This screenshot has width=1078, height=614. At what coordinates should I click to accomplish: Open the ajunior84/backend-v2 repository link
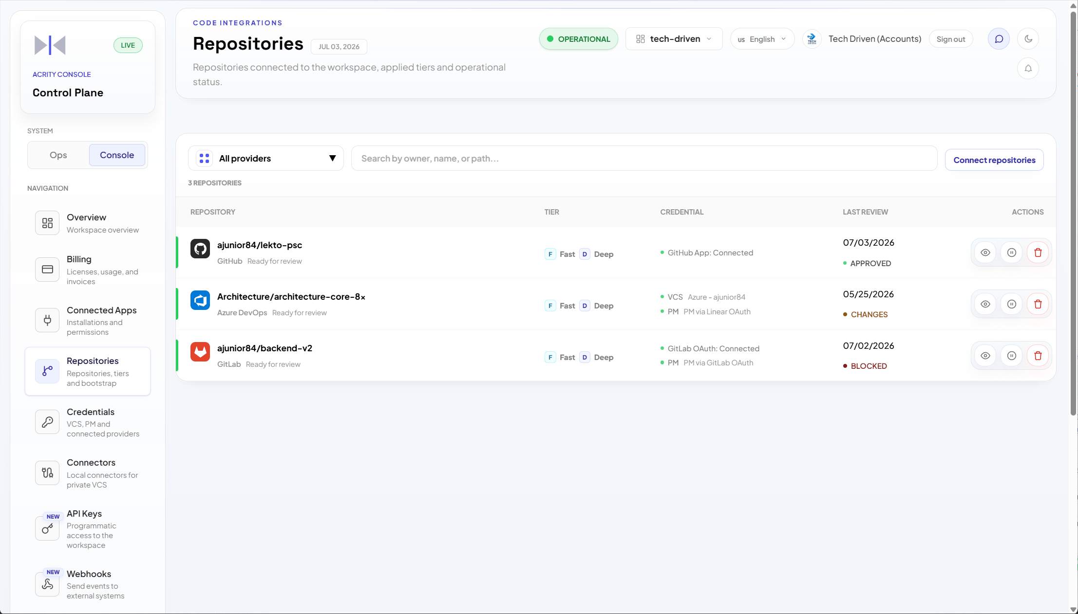265,348
